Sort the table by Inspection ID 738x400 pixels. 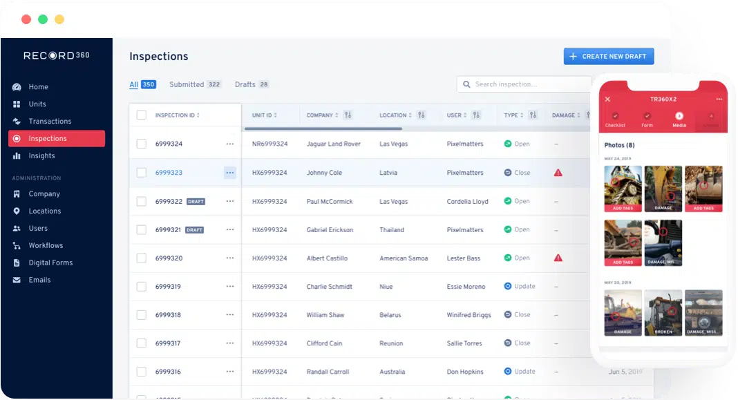198,115
